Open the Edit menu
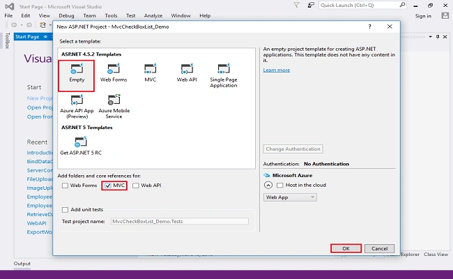453x279 pixels. point(25,15)
